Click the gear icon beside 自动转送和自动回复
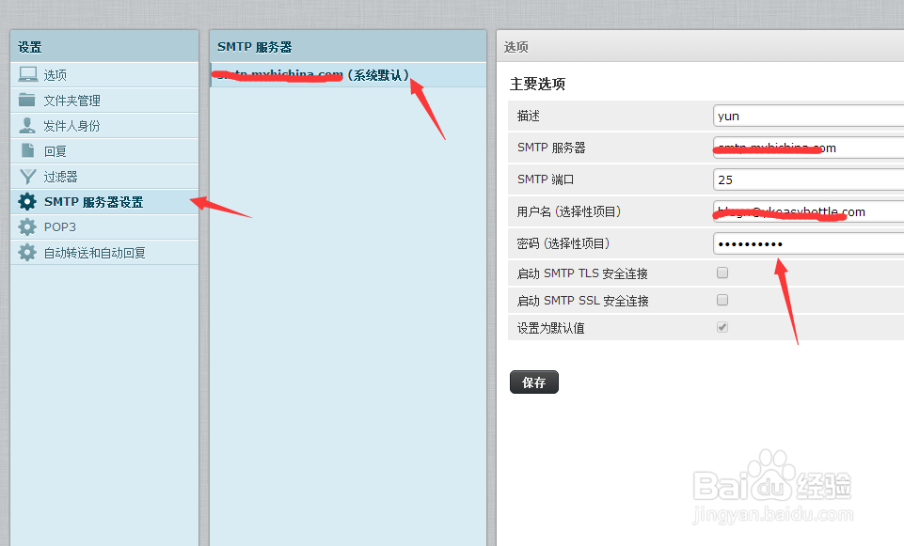The height and width of the screenshot is (546, 904). [x=27, y=252]
